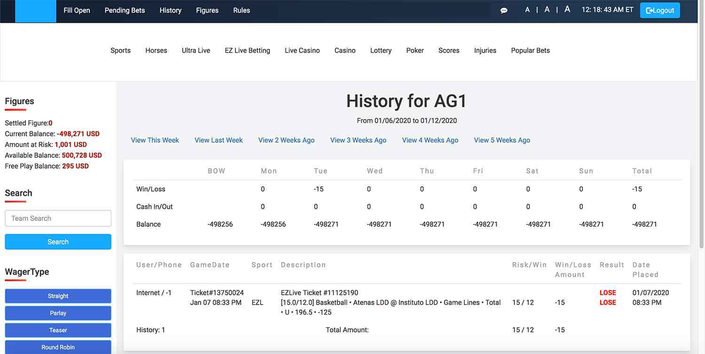Viewport: 705px width, 354px height.
Task: Open View Last Week history
Action: tap(218, 140)
